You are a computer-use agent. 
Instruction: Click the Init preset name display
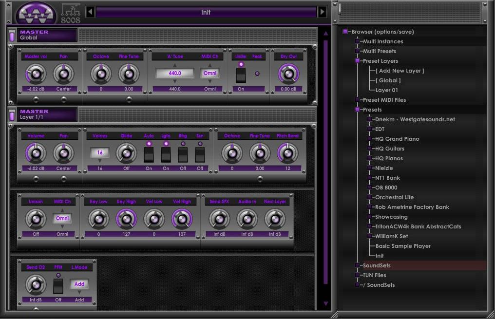click(x=206, y=12)
